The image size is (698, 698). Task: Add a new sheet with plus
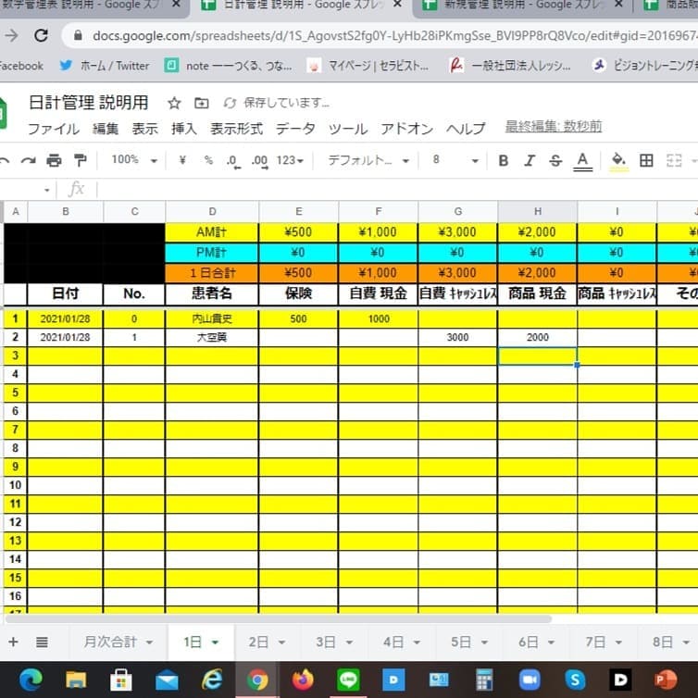pos(13,642)
